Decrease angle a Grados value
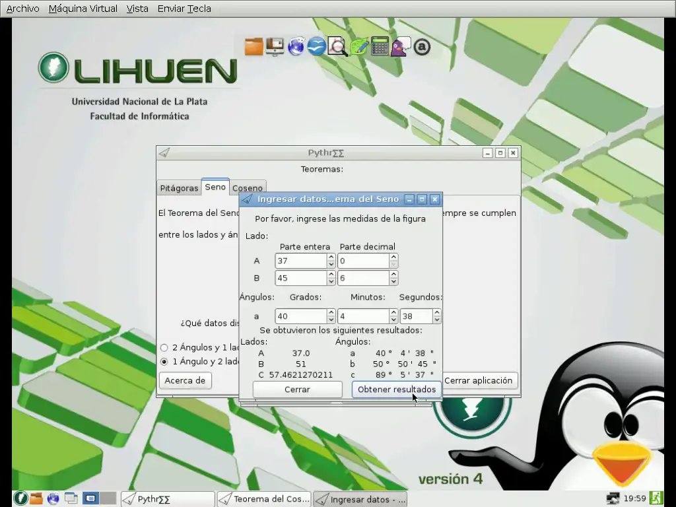This screenshot has height=507, width=676. pyautogui.click(x=331, y=320)
